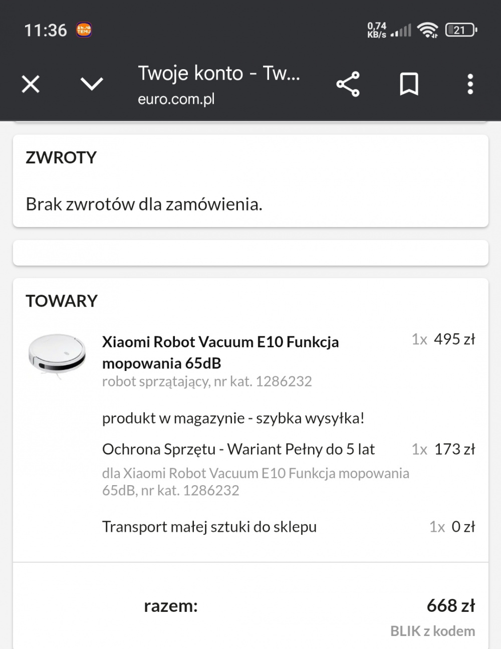This screenshot has height=649, width=501.
Task: Close the in-app browser with X
Action: (31, 84)
